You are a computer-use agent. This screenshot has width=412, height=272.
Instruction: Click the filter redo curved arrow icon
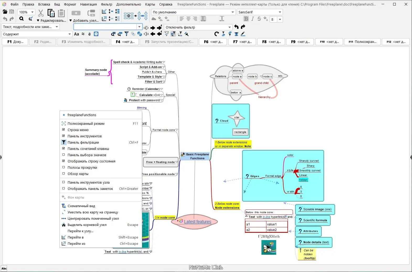click(x=243, y=27)
